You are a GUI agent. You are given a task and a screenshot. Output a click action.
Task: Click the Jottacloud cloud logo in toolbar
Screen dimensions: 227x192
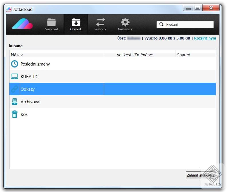[x=22, y=24]
